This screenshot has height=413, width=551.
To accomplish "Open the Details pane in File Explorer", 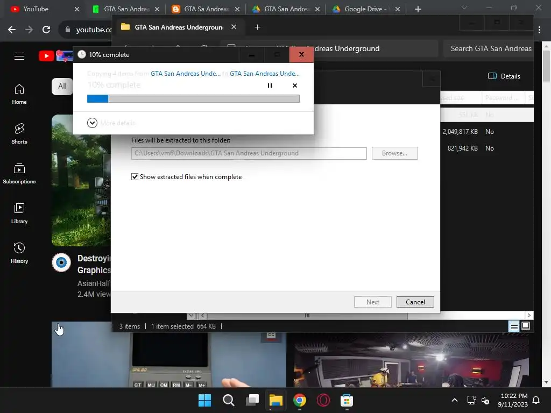I will (504, 76).
